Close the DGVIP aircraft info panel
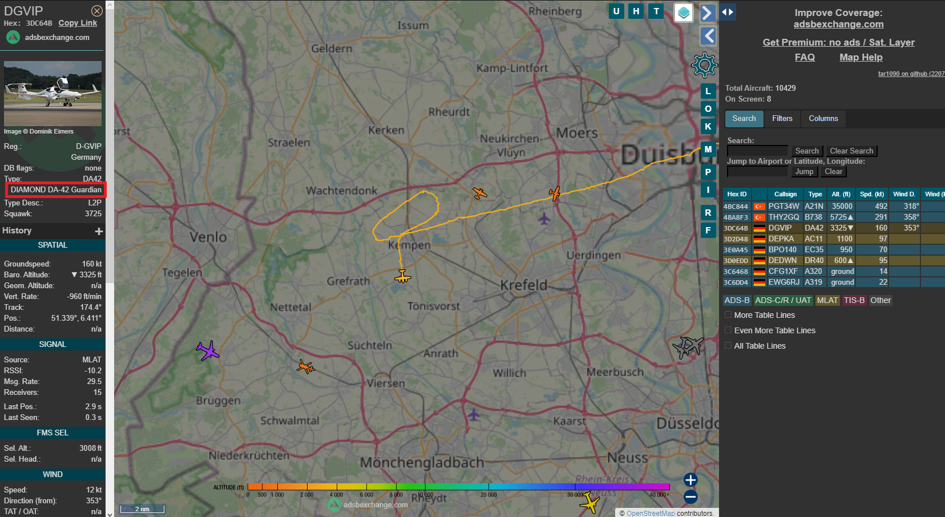Screen dimensions: 945x517 click(x=97, y=11)
